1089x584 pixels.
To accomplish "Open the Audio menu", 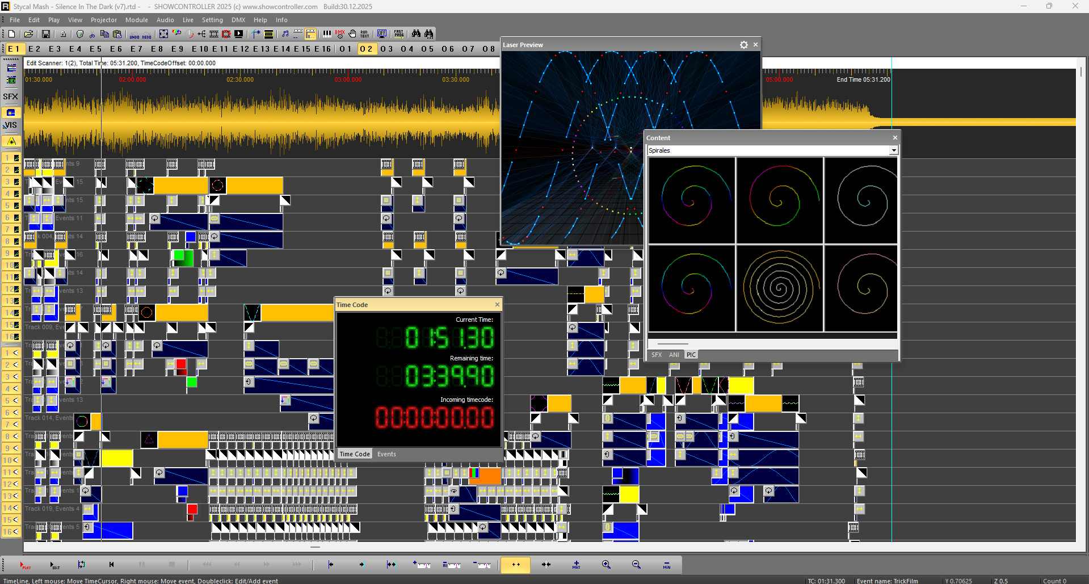I will tap(165, 20).
